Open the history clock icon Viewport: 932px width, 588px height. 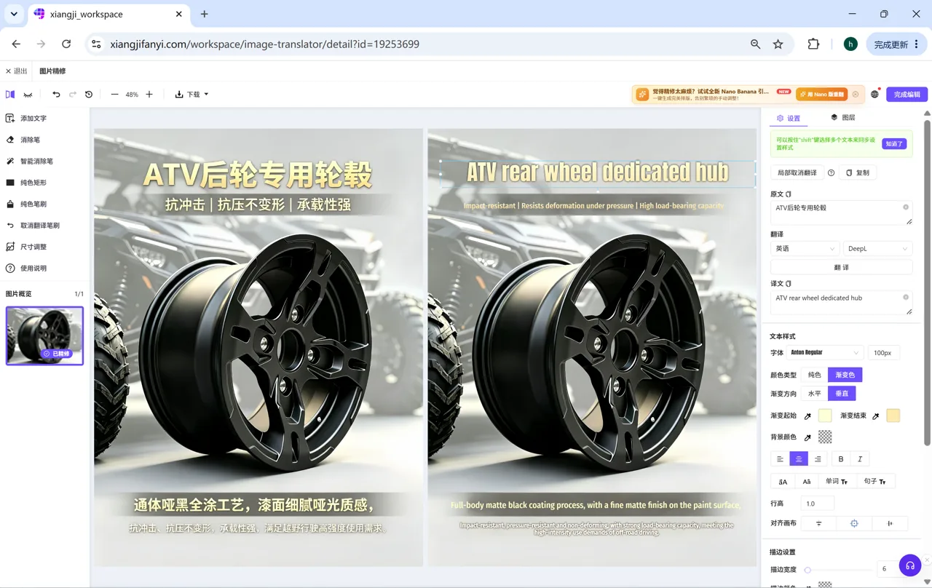89,95
